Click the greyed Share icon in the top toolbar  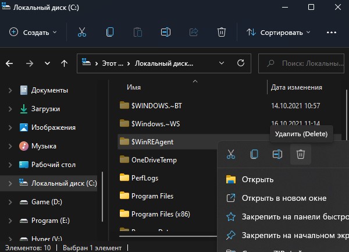coord(194,32)
